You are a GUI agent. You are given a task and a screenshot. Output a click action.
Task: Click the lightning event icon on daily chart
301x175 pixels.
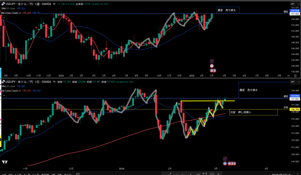[x=225, y=159]
